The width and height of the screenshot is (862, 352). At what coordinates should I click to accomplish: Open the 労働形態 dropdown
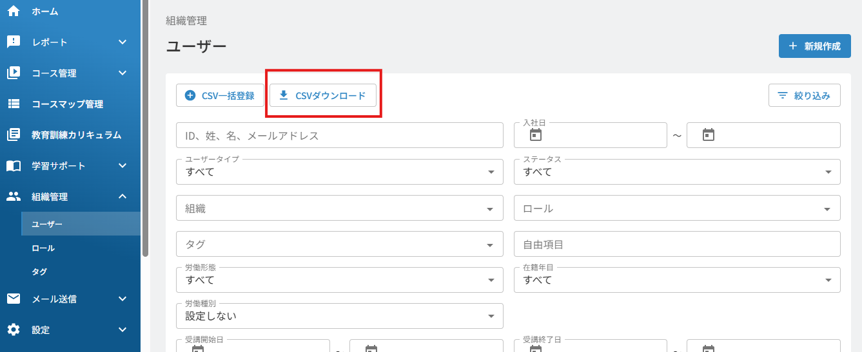[x=340, y=280]
